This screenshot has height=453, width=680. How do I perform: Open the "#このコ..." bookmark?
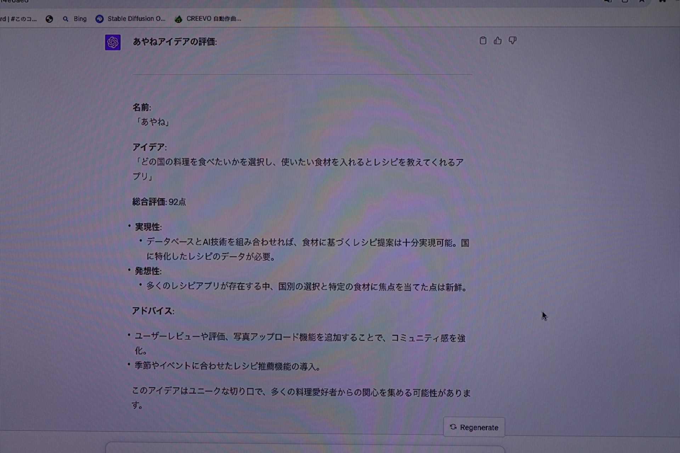(x=19, y=19)
